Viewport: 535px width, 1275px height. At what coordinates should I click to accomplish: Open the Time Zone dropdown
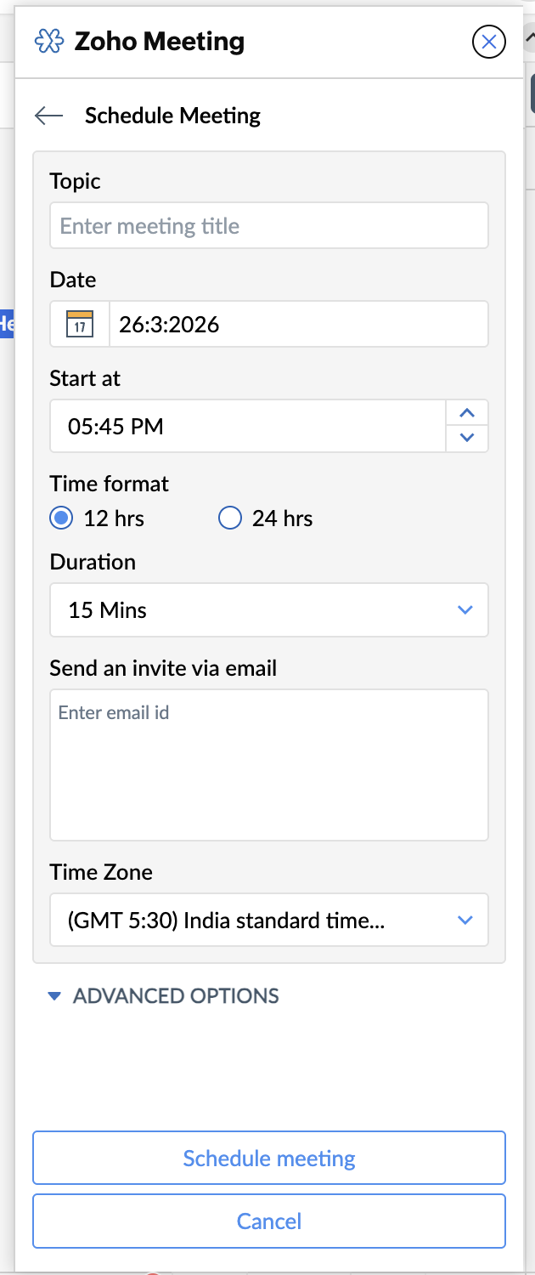[268, 920]
